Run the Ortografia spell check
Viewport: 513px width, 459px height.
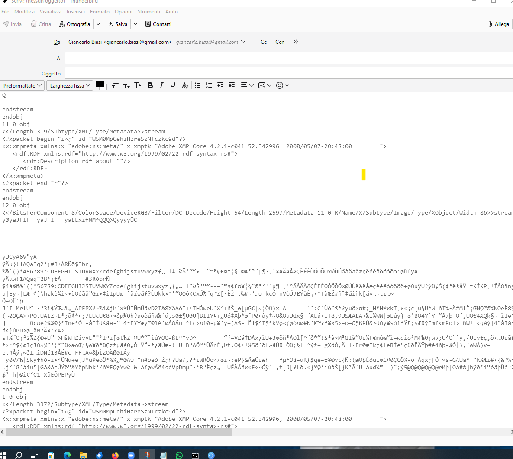pyautogui.click(x=74, y=24)
